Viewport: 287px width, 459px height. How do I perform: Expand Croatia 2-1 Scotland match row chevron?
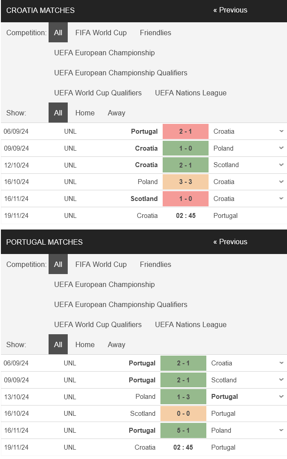click(281, 165)
